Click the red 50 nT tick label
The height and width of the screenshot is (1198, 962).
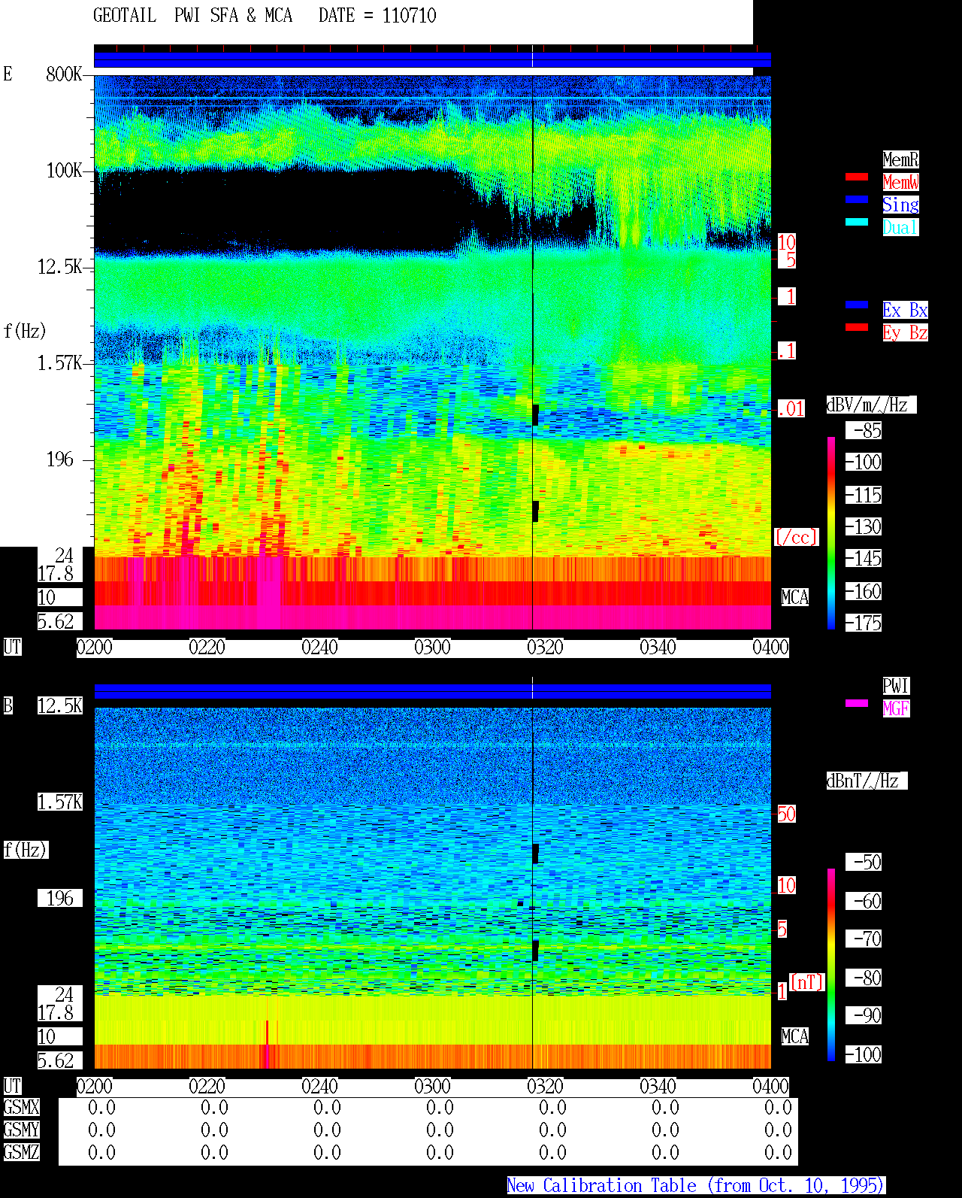click(x=786, y=814)
